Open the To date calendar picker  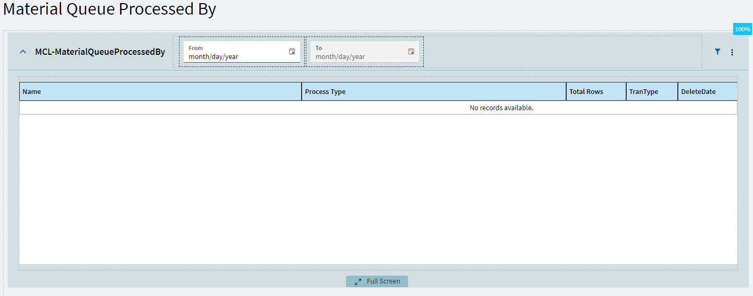(411, 51)
